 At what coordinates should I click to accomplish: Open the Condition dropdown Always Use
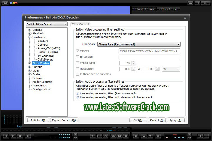(x=139, y=44)
